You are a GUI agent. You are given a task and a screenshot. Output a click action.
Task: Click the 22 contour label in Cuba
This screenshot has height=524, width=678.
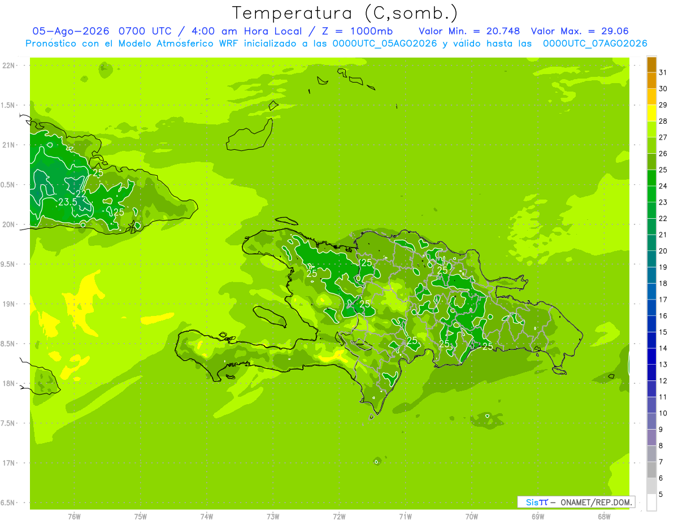click(x=81, y=193)
